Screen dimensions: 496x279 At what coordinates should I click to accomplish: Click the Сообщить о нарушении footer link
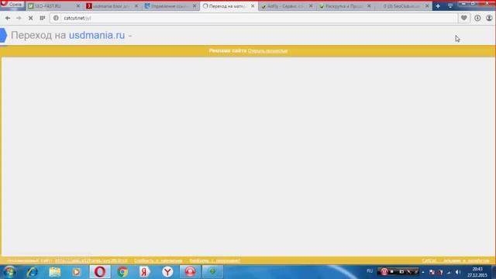[x=158, y=260]
